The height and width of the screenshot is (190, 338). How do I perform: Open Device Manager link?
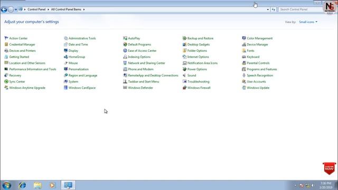coord(257,44)
